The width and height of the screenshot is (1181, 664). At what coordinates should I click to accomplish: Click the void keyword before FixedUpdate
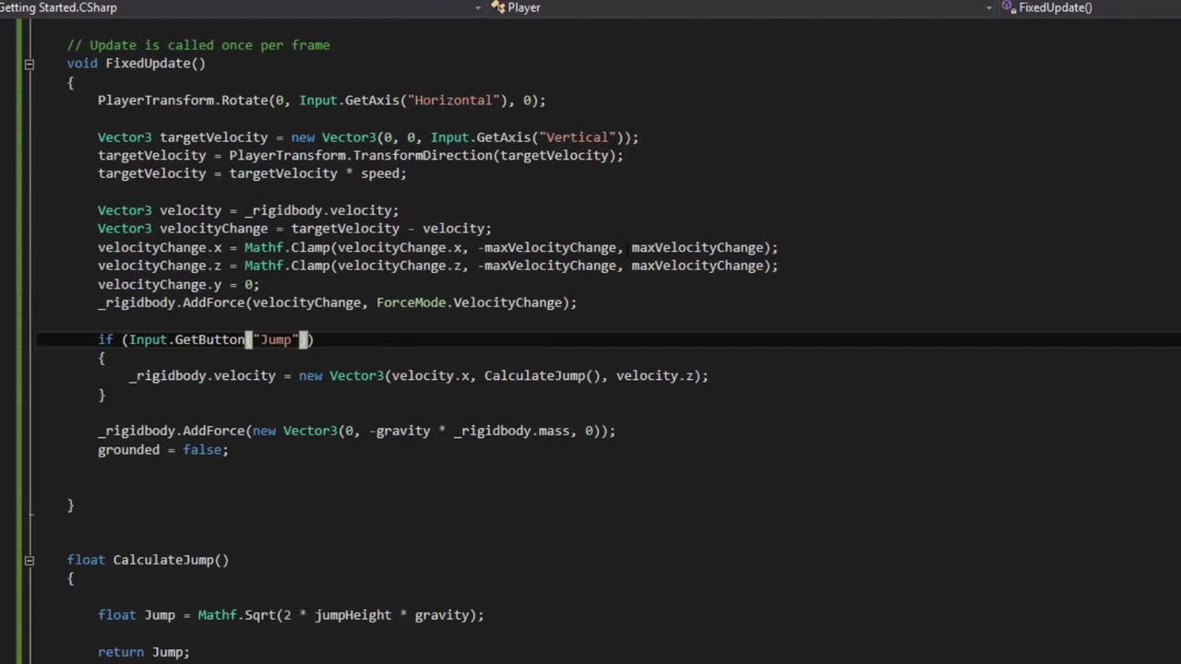82,64
